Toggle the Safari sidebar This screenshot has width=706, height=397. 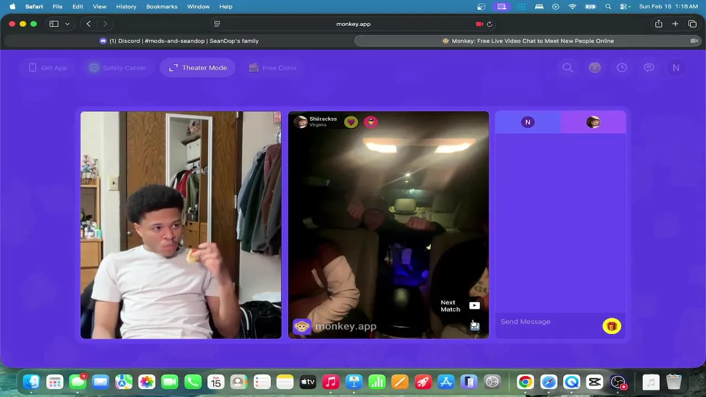(54, 24)
